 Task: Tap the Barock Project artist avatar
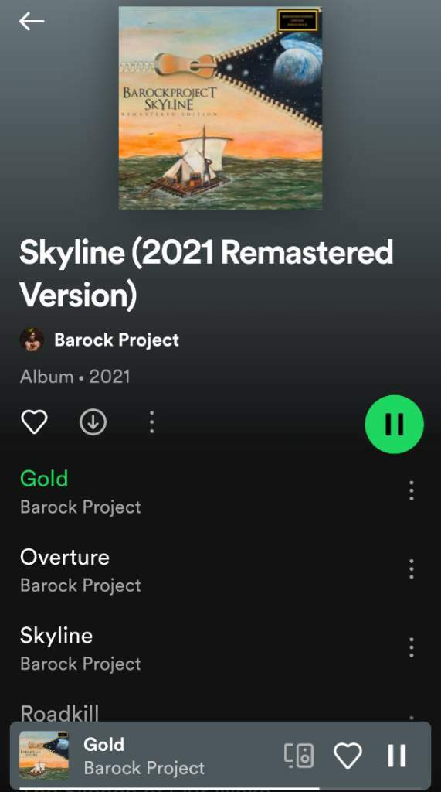click(x=32, y=340)
